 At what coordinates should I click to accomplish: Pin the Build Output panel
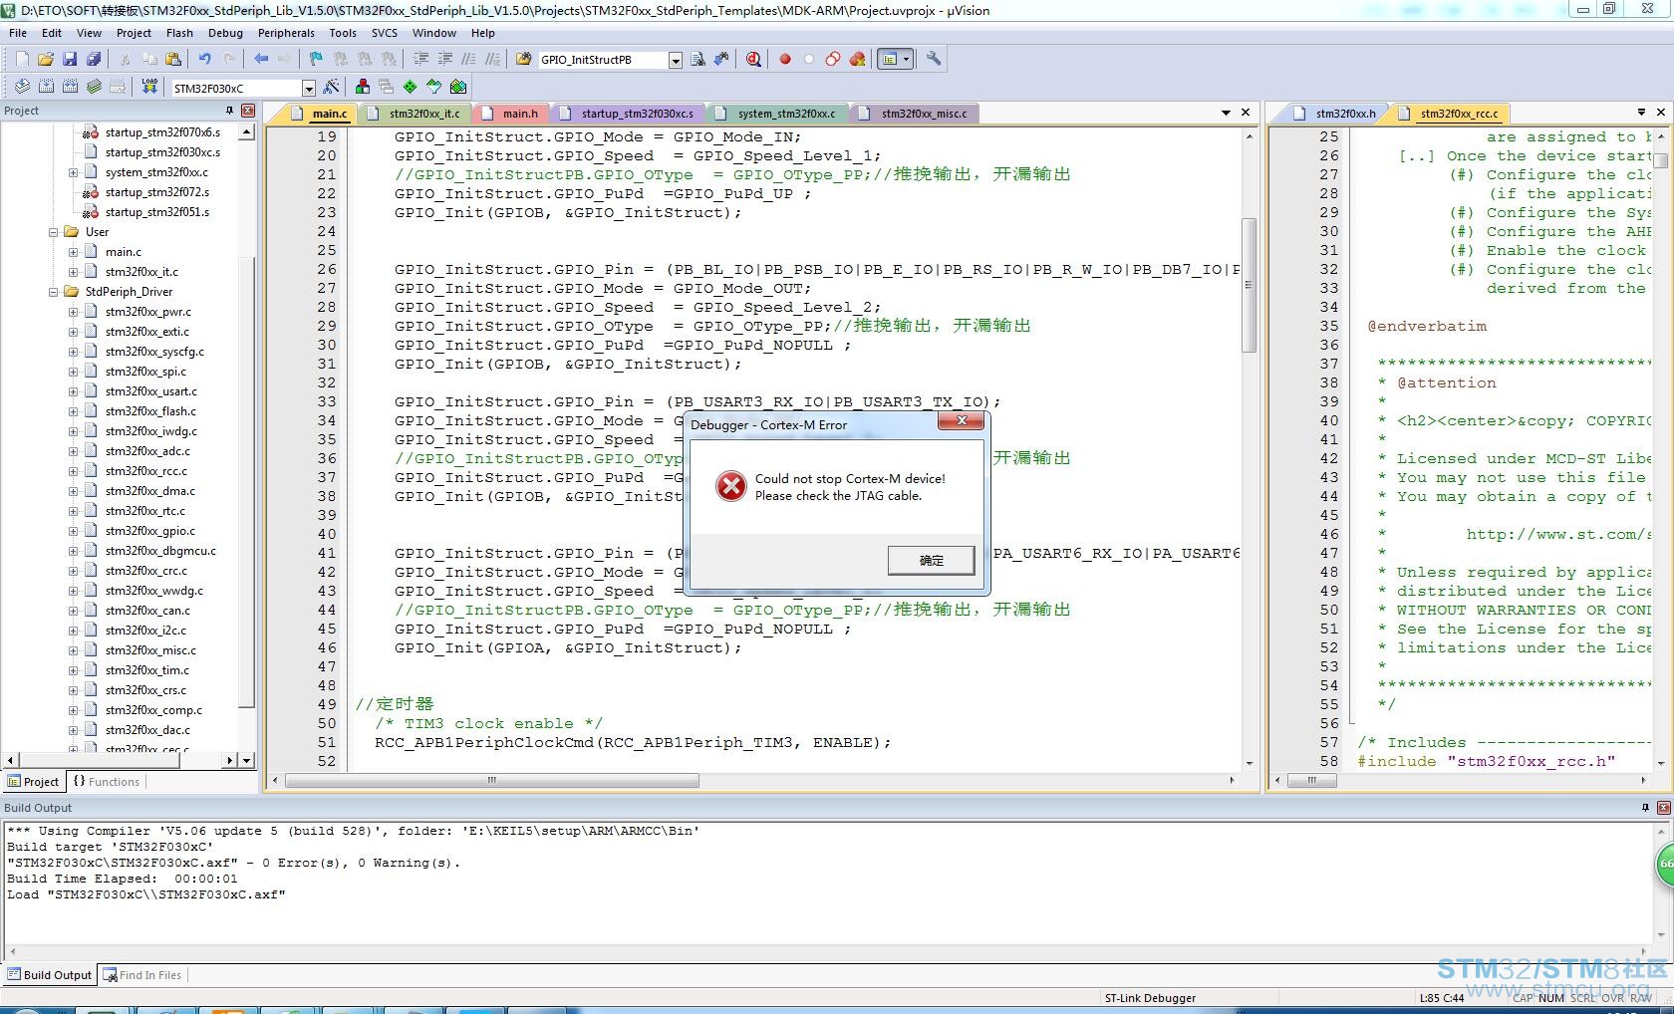1645,808
